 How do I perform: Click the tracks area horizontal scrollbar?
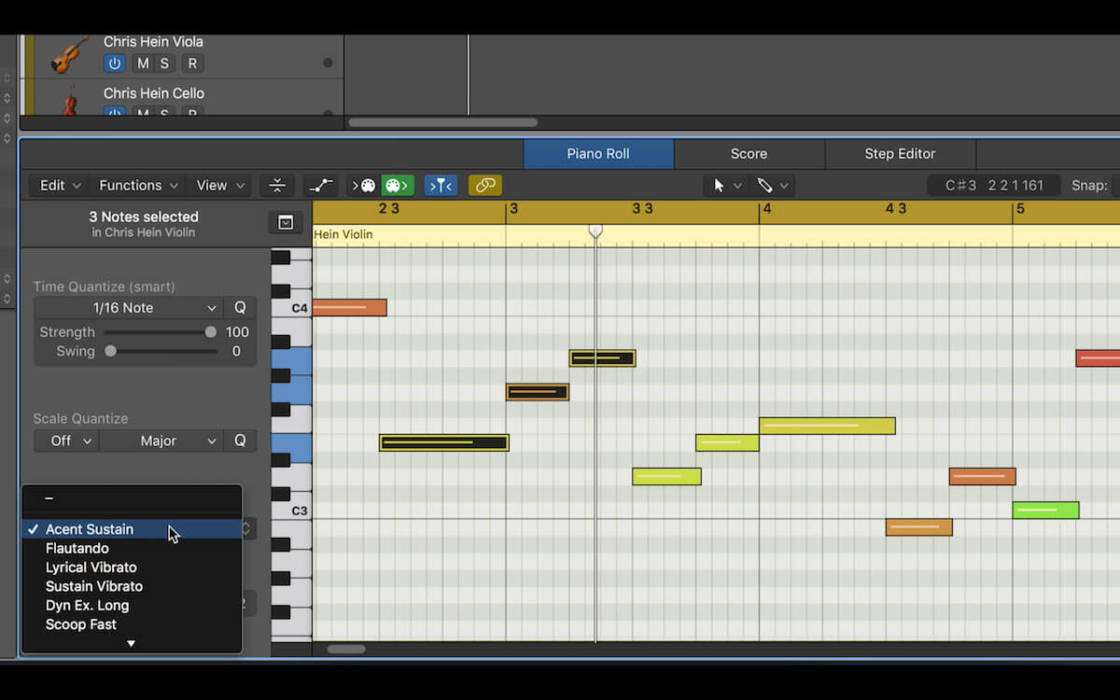(443, 122)
